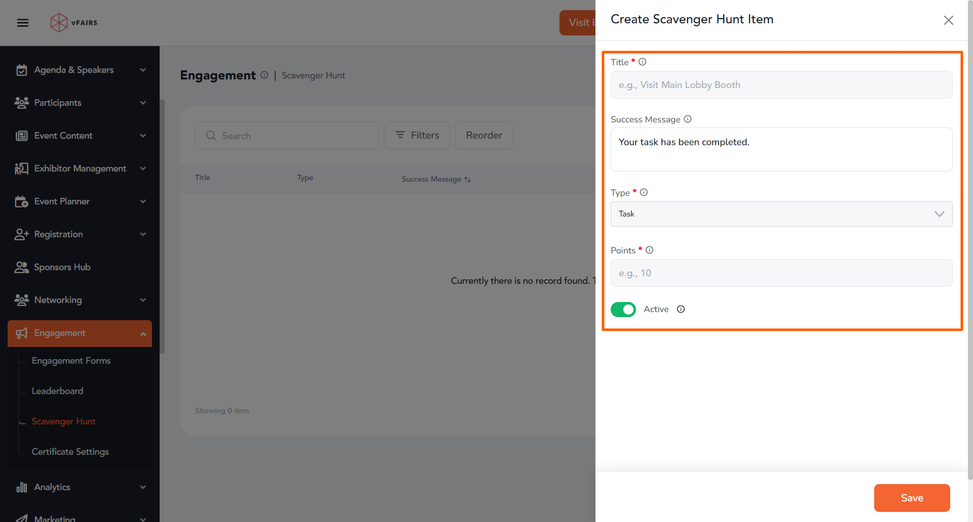
Task: Click the hamburger menu icon
Action: coord(23,23)
